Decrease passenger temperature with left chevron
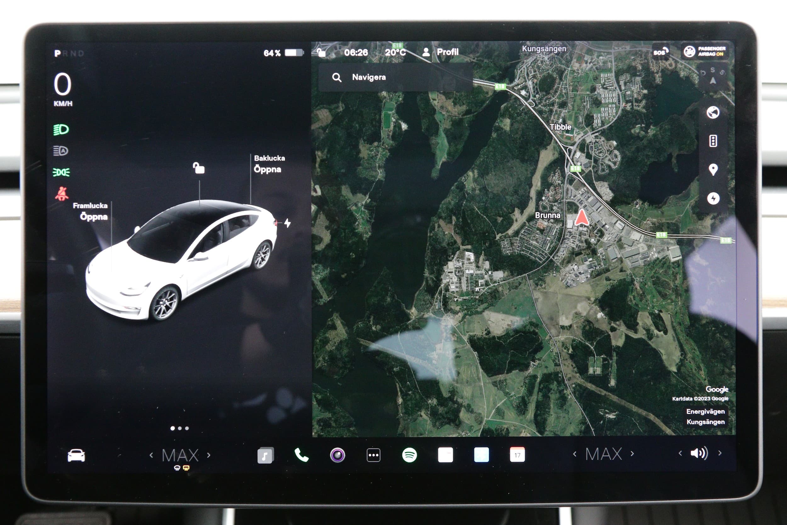This screenshot has width=787, height=525. tap(575, 454)
